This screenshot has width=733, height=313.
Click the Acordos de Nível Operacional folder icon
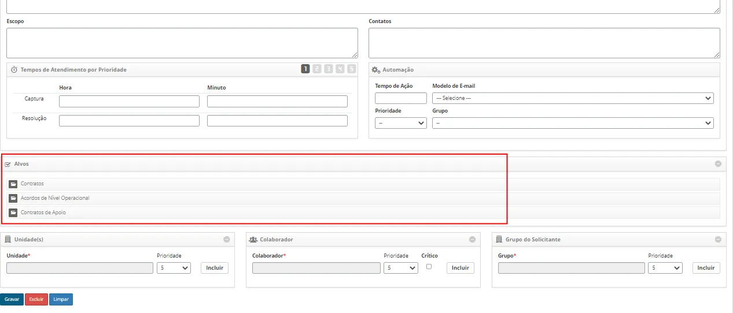(x=13, y=198)
